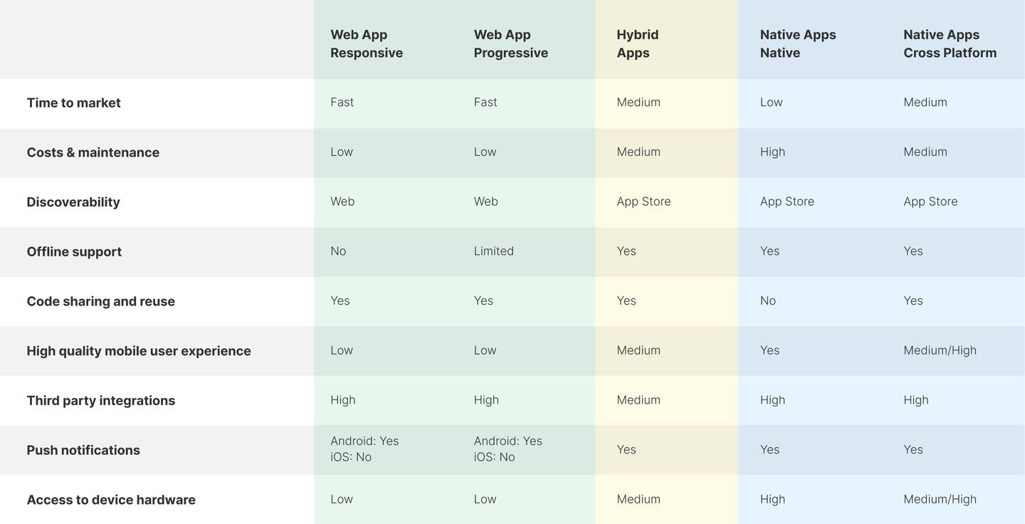Click the Native Apps Native header
Screen dimensions: 1025x524
click(x=798, y=43)
